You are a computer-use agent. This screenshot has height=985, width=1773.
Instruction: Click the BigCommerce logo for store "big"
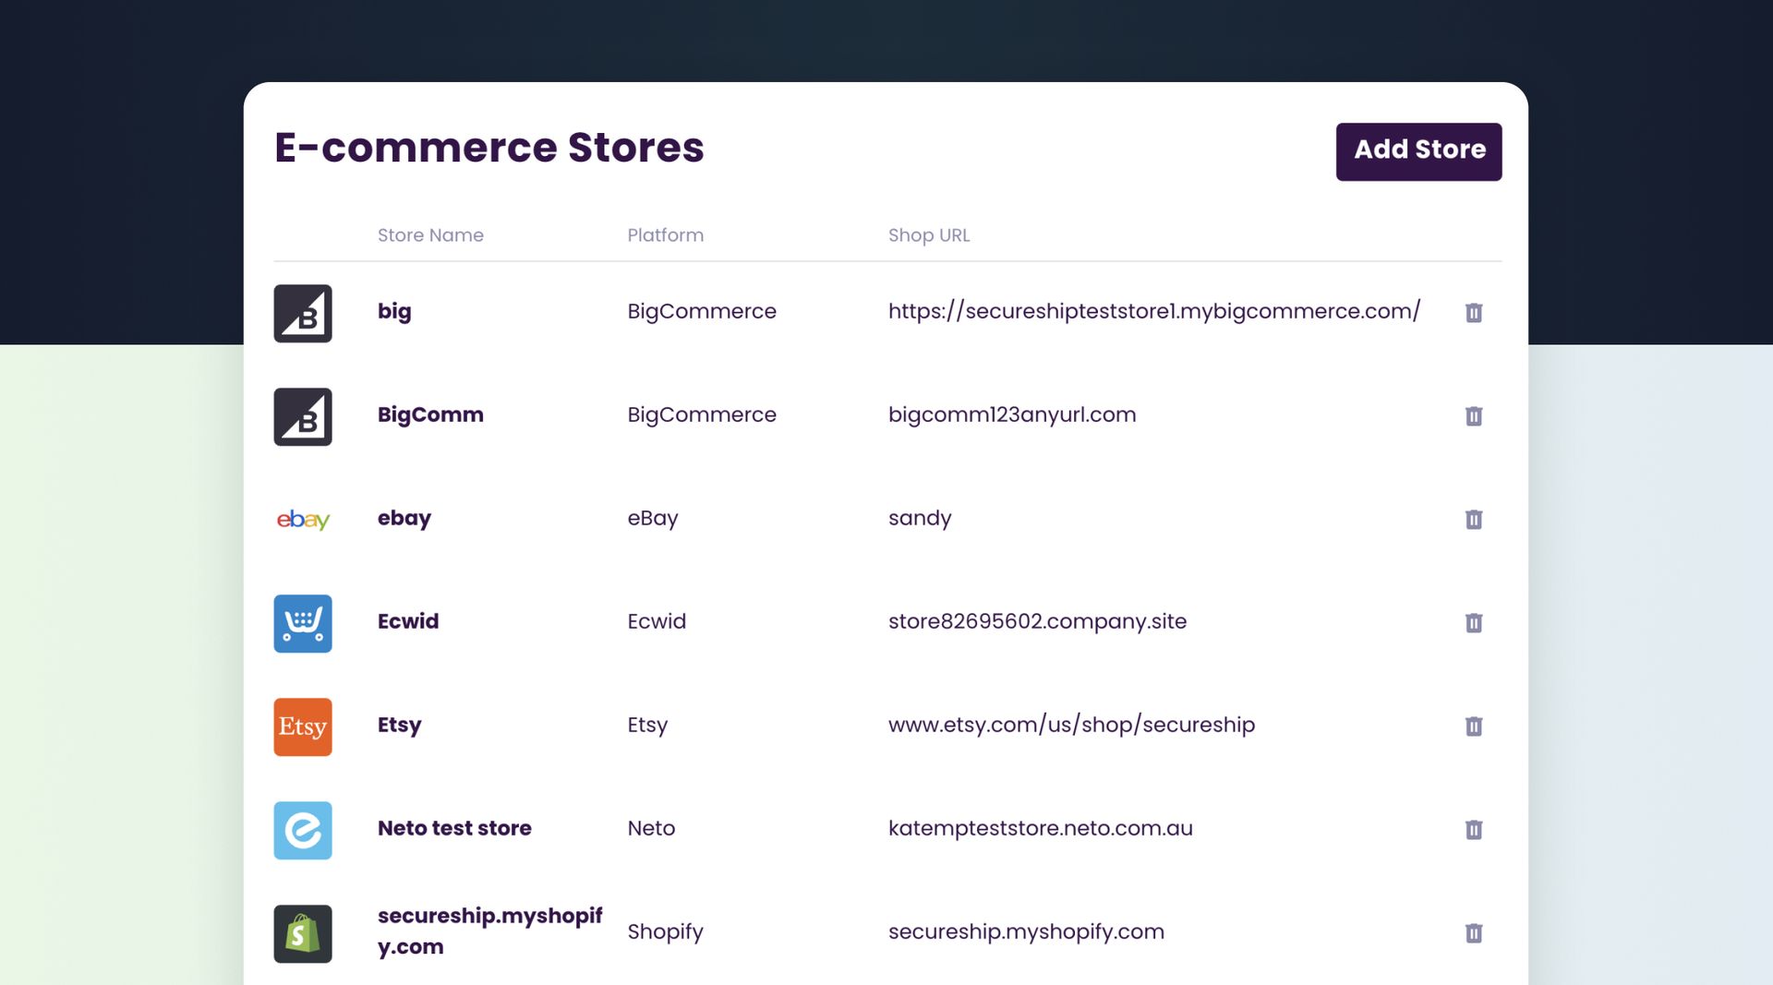click(x=302, y=313)
